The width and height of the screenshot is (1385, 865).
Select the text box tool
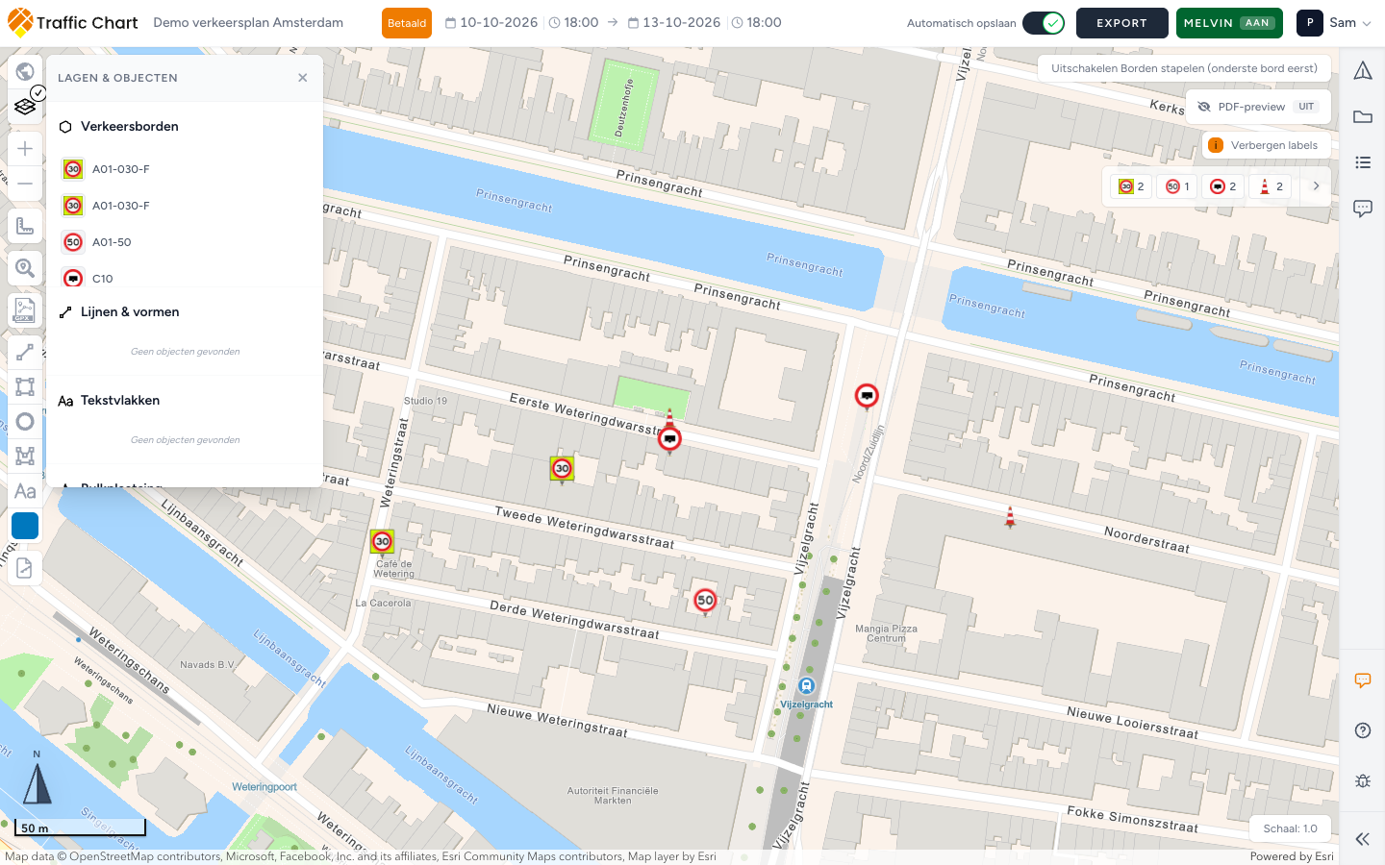(25, 491)
